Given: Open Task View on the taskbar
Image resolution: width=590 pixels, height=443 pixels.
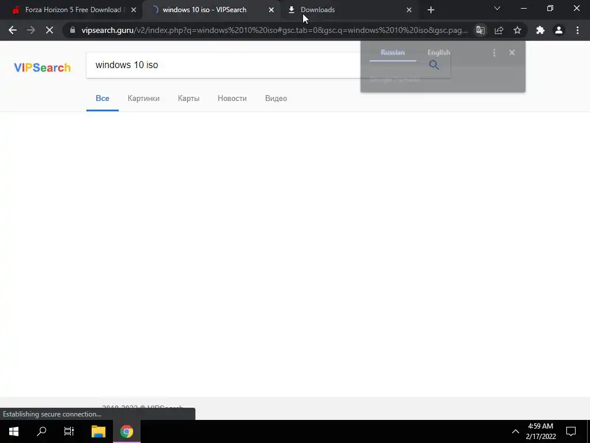Looking at the screenshot, I should (x=69, y=431).
